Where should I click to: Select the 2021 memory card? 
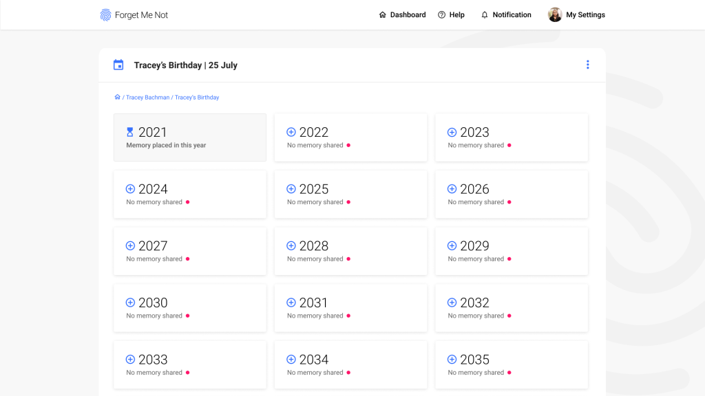[189, 137]
